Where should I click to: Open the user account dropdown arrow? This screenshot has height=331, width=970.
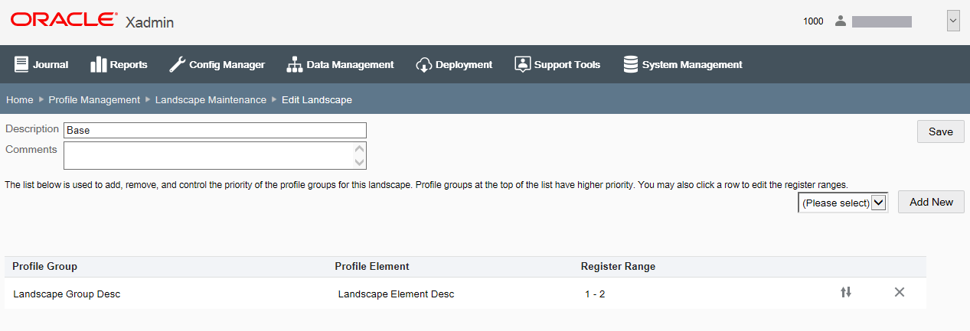953,21
